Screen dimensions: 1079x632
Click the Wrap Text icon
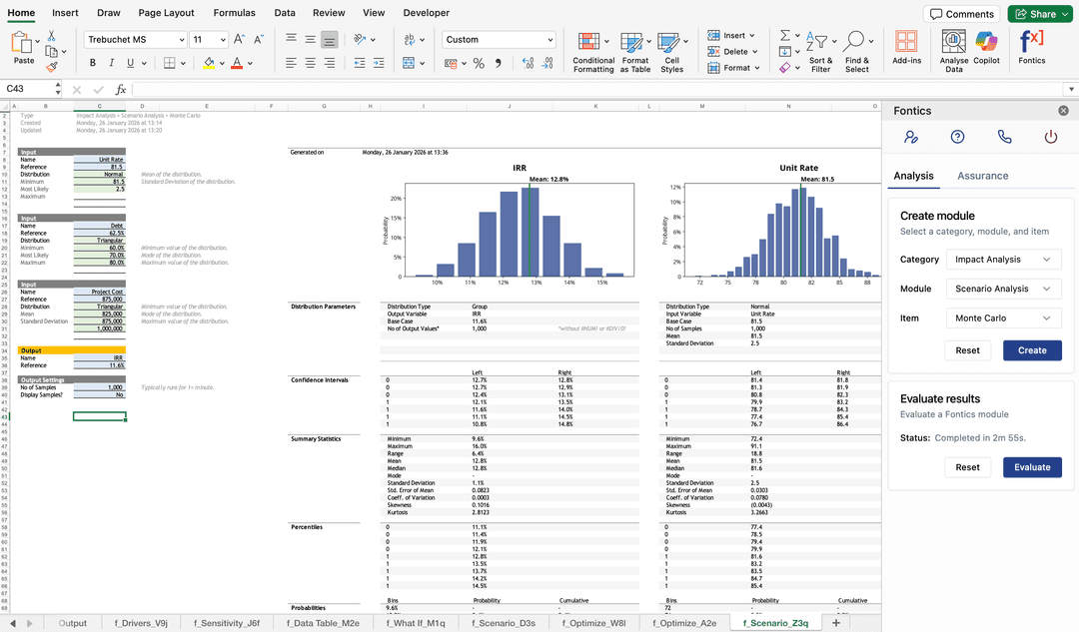(x=411, y=39)
